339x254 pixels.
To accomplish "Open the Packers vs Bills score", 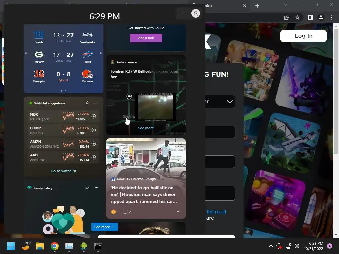I will [x=63, y=57].
